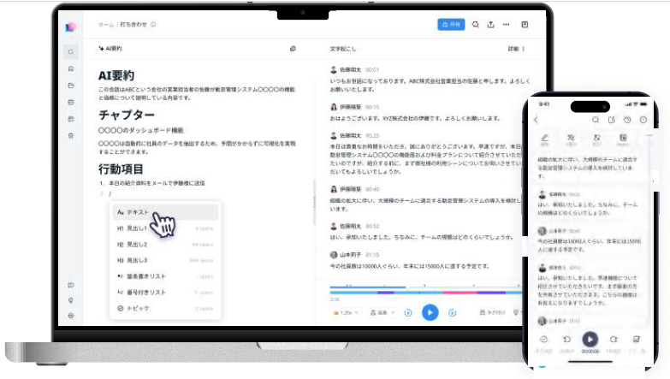Open the home icon in left sidebar

(71, 68)
